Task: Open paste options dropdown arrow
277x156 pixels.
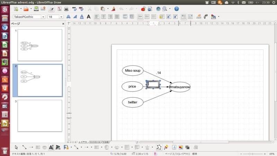Action: pyautogui.click(x=108, y=9)
